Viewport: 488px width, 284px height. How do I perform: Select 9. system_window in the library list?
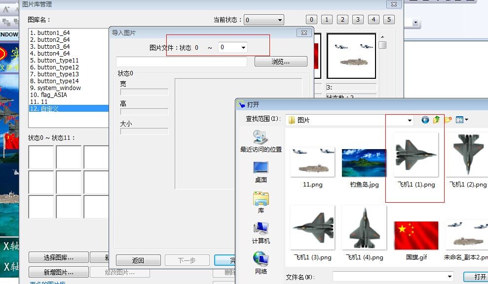[x=59, y=88]
